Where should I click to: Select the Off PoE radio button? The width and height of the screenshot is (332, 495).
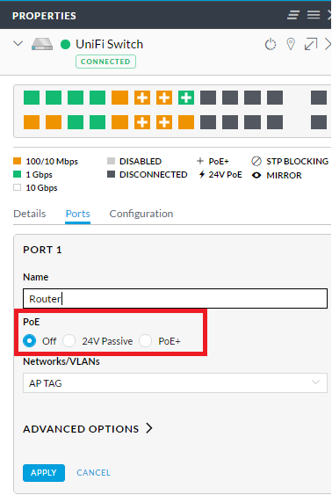tap(29, 341)
